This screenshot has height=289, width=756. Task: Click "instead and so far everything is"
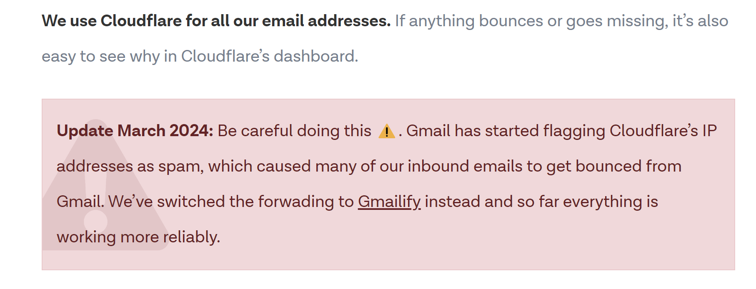click(541, 202)
